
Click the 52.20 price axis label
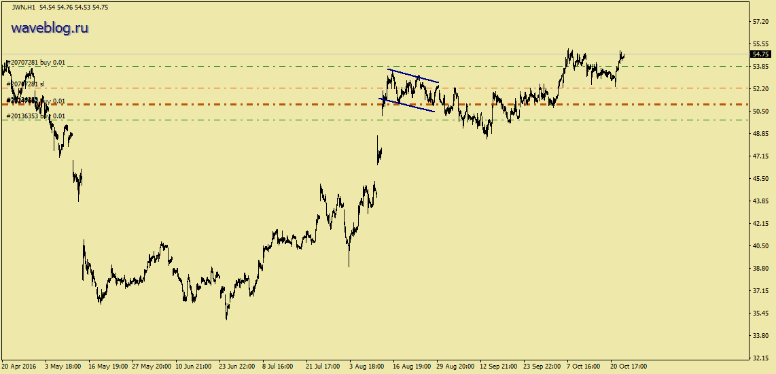point(760,89)
